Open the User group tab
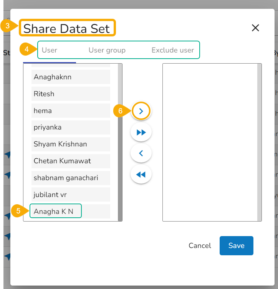Viewport: 278px width, 289px height. coord(107,50)
